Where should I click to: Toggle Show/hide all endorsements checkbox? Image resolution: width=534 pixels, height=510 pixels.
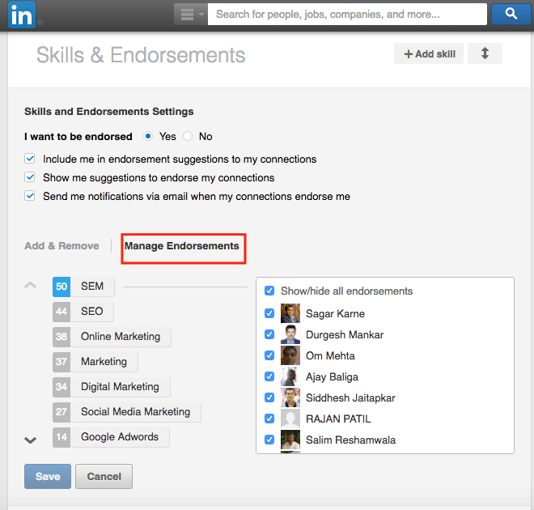[269, 291]
